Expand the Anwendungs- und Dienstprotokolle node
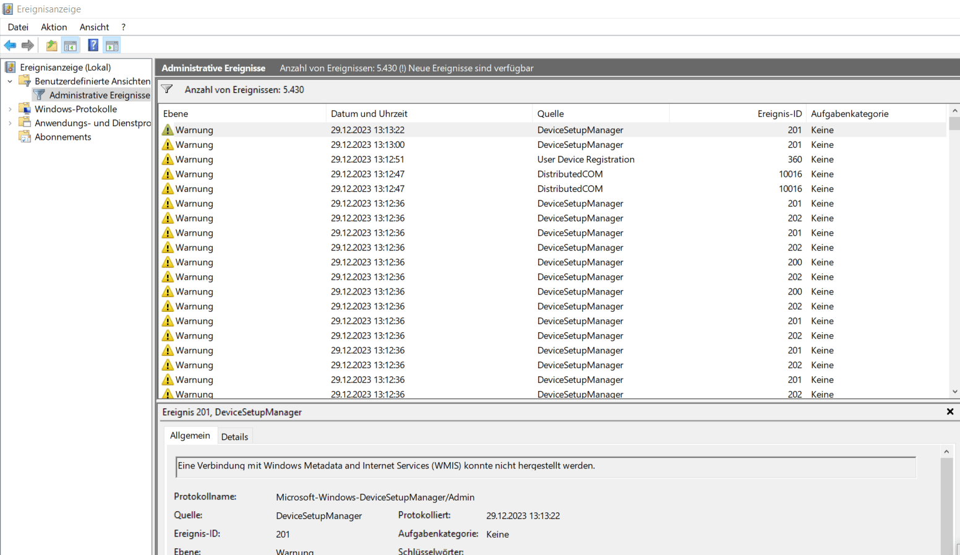Viewport: 960px width, 555px height. click(10, 123)
